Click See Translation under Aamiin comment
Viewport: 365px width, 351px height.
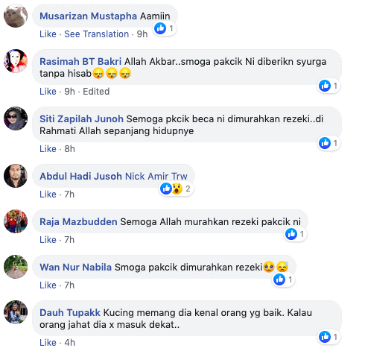coord(97,34)
